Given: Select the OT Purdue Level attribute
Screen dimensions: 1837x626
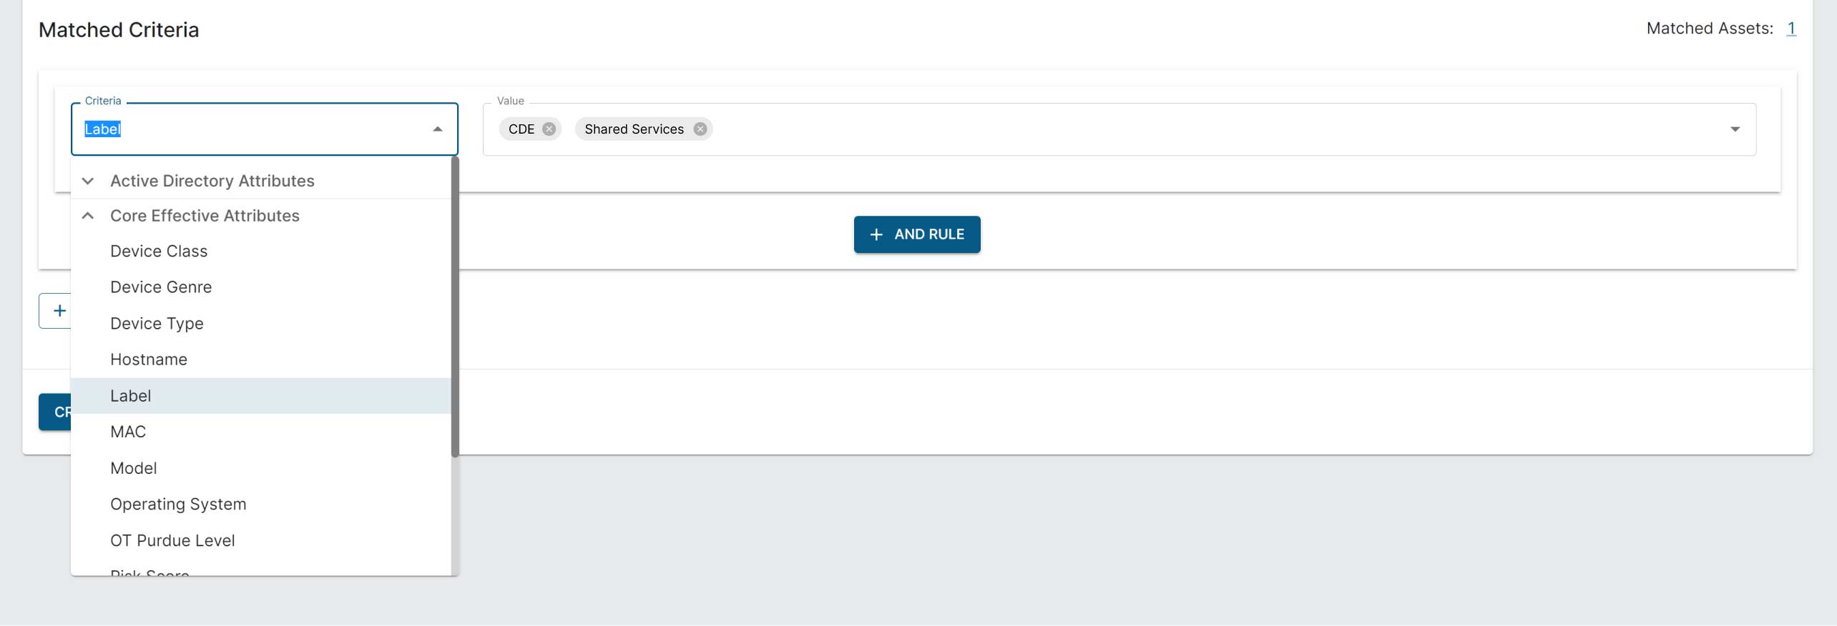Looking at the screenshot, I should (x=172, y=540).
